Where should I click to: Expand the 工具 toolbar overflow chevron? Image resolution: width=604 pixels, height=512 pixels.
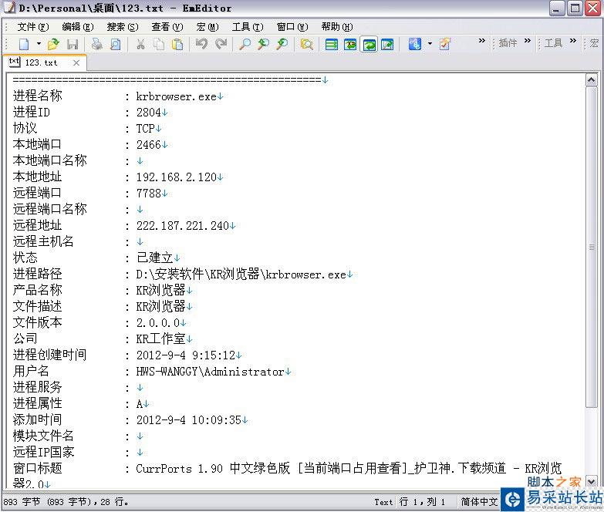[x=573, y=40]
